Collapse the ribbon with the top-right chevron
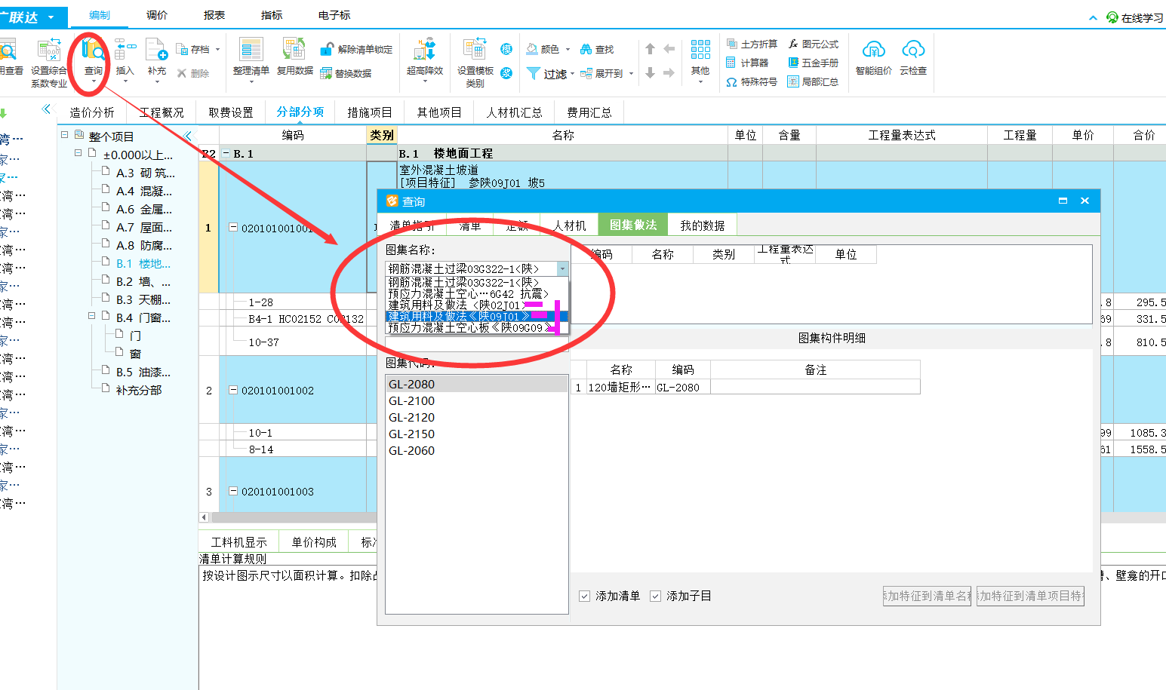Screen dimensions: 1166x690 click(x=1093, y=17)
